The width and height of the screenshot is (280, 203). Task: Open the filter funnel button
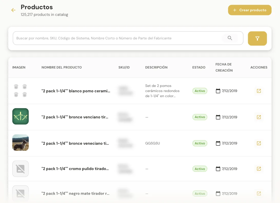(x=257, y=38)
